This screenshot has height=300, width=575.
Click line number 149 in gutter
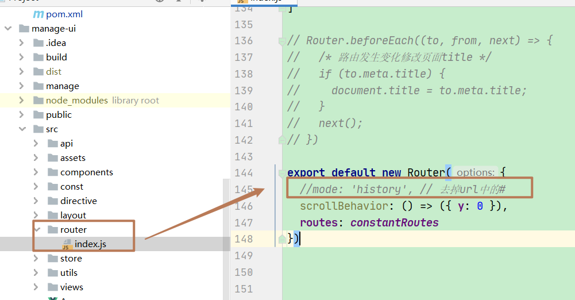click(244, 256)
